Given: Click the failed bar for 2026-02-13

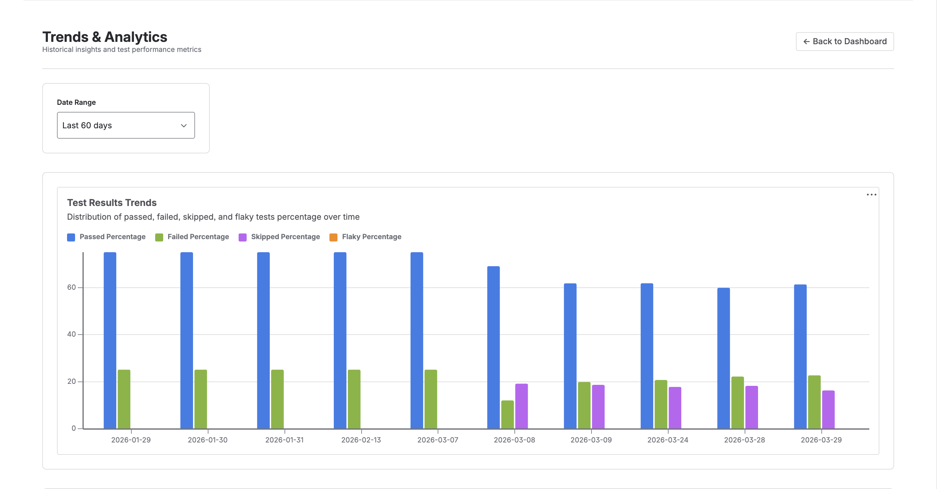Looking at the screenshot, I should click(354, 399).
